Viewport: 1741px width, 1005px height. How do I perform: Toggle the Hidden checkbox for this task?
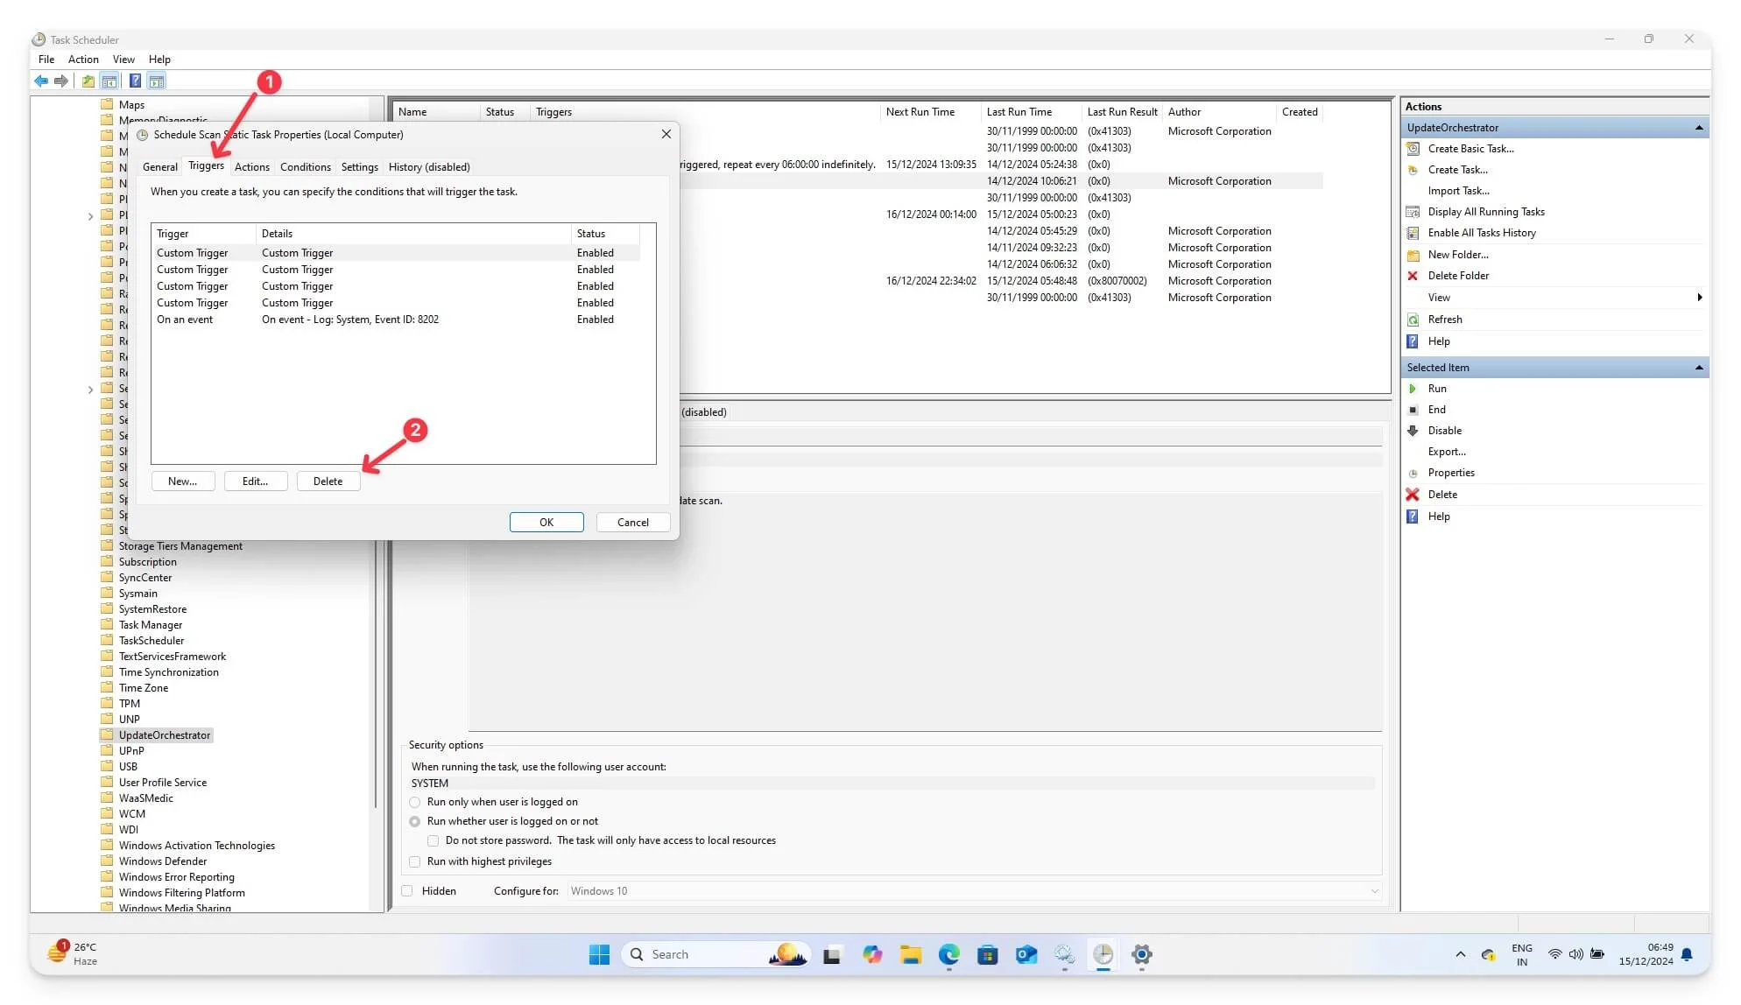click(x=407, y=890)
